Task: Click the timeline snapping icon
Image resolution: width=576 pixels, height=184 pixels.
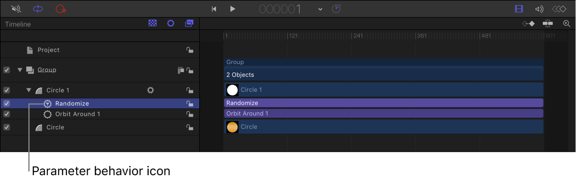Action: (548, 24)
